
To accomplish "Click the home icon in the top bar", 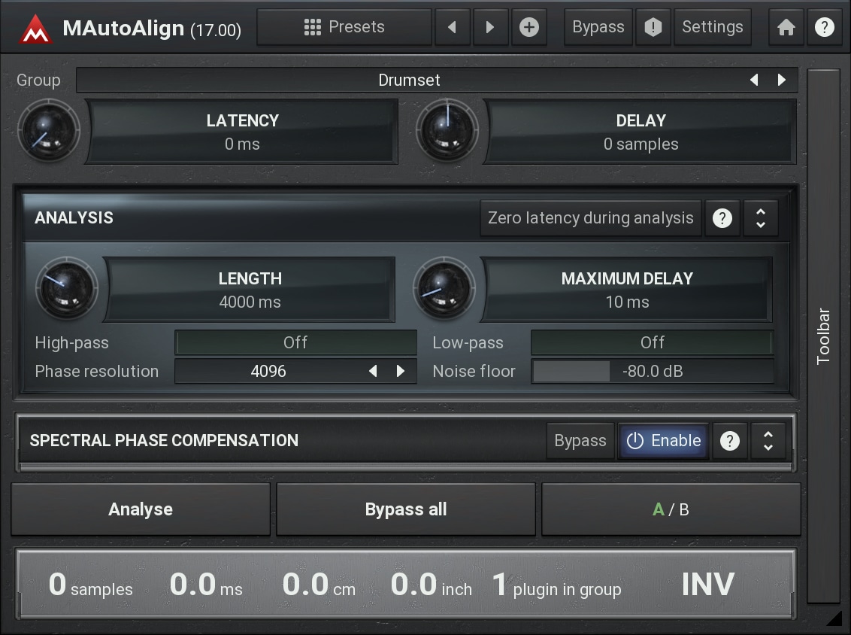I will point(786,27).
